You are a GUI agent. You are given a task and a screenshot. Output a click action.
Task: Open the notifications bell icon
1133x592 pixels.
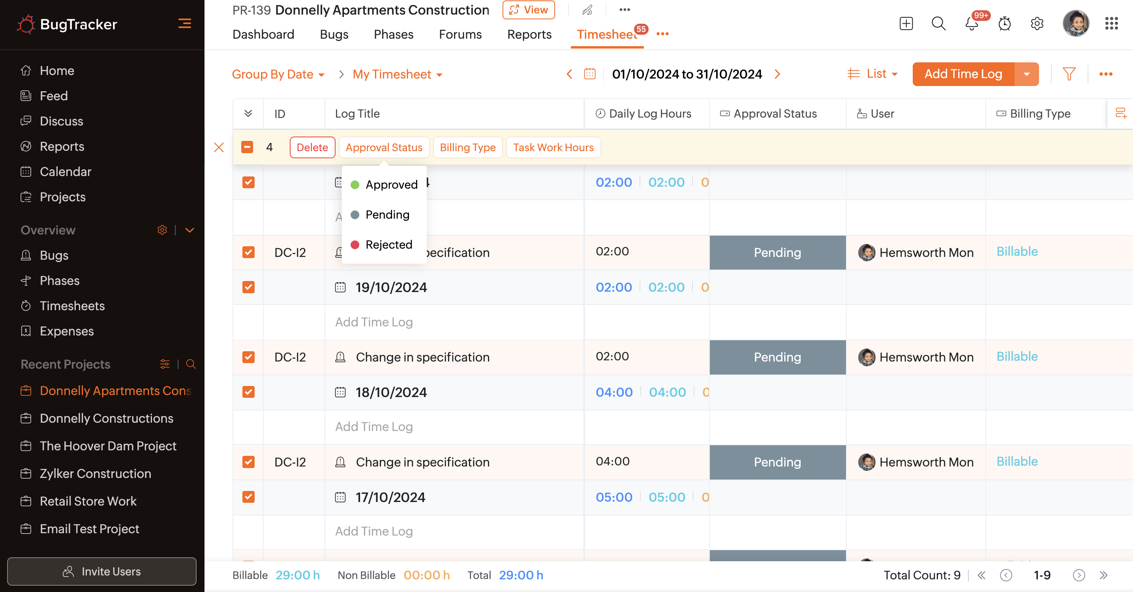(972, 24)
